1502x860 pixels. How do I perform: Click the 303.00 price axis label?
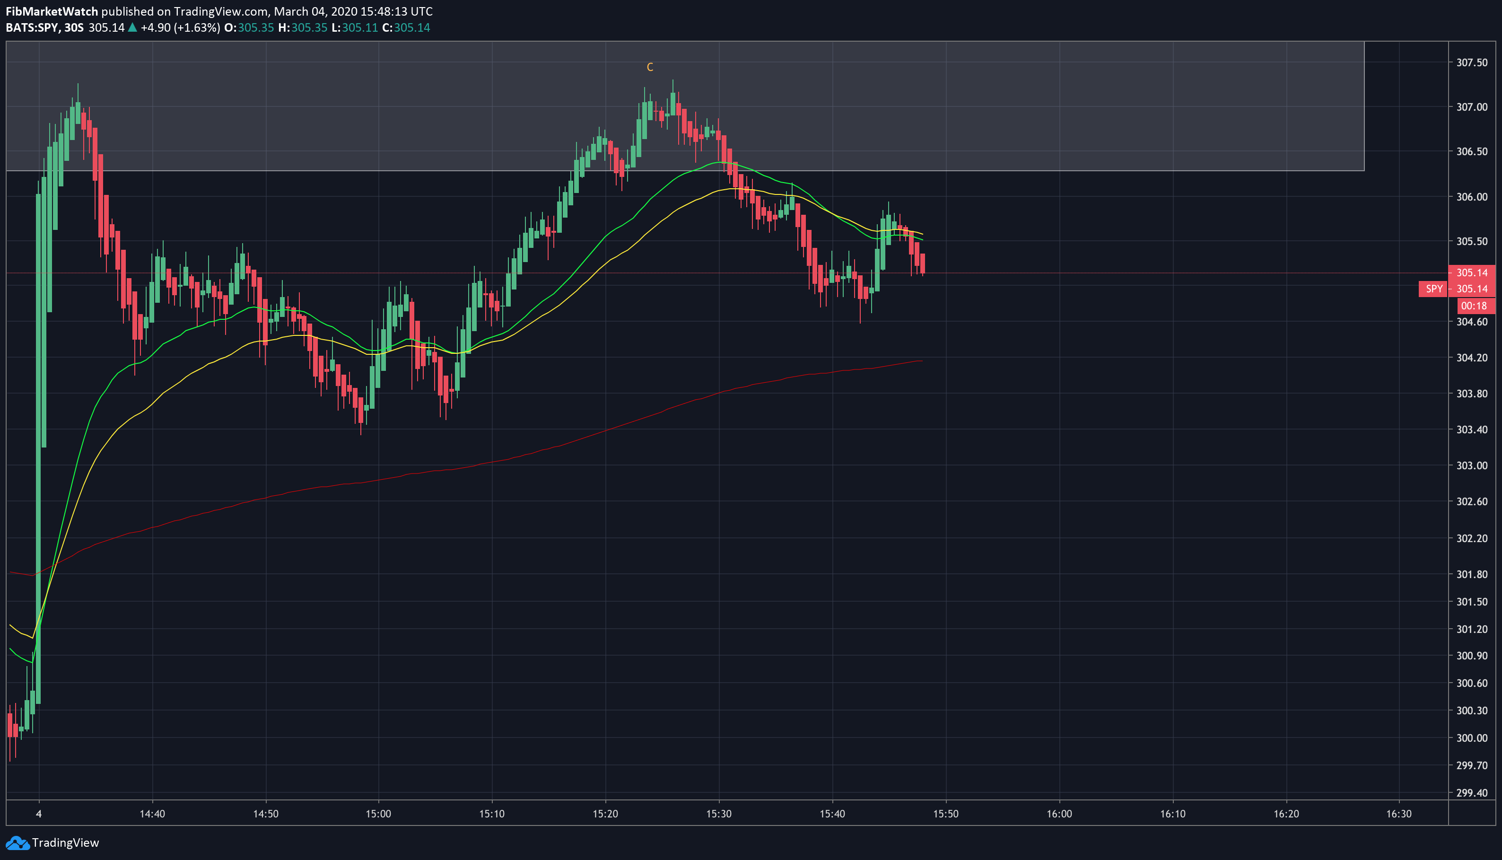[x=1472, y=466]
